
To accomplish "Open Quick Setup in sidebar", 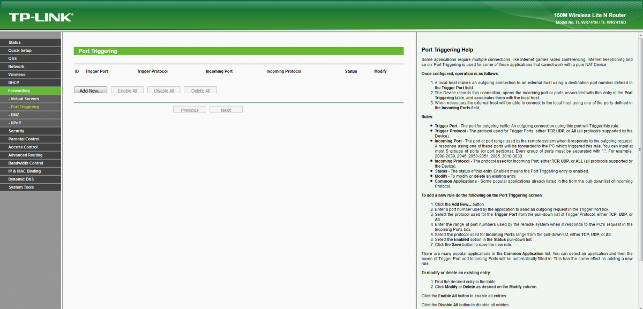I will tap(31, 50).
